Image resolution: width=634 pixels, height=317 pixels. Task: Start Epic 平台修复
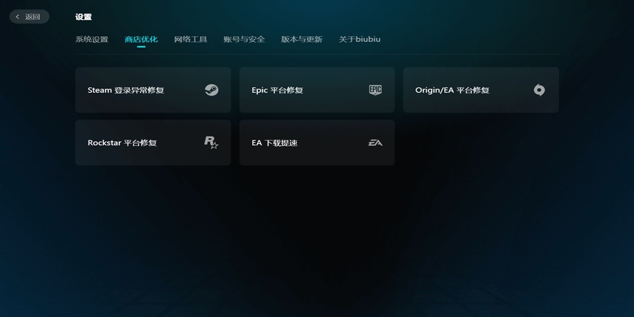tap(316, 90)
